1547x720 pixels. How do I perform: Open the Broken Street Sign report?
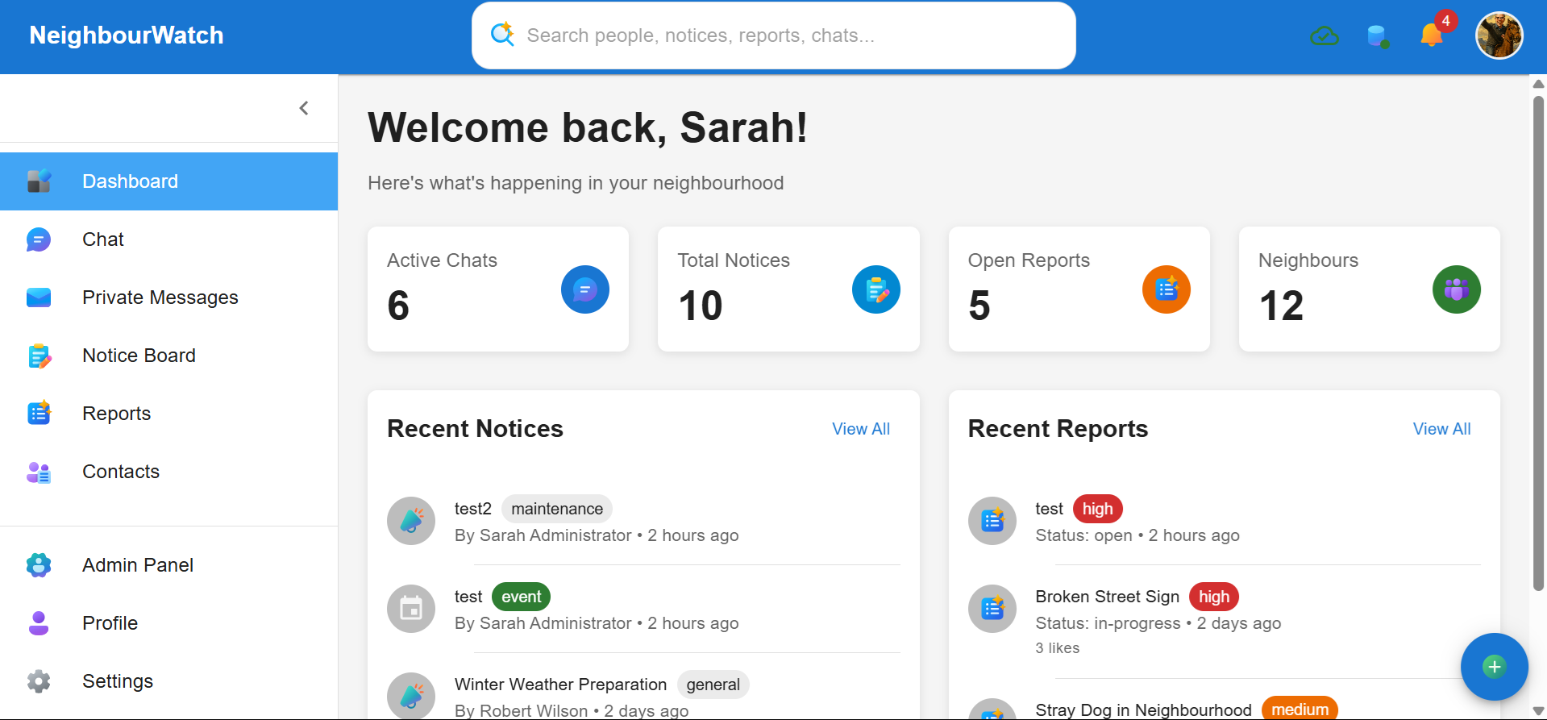[1107, 597]
